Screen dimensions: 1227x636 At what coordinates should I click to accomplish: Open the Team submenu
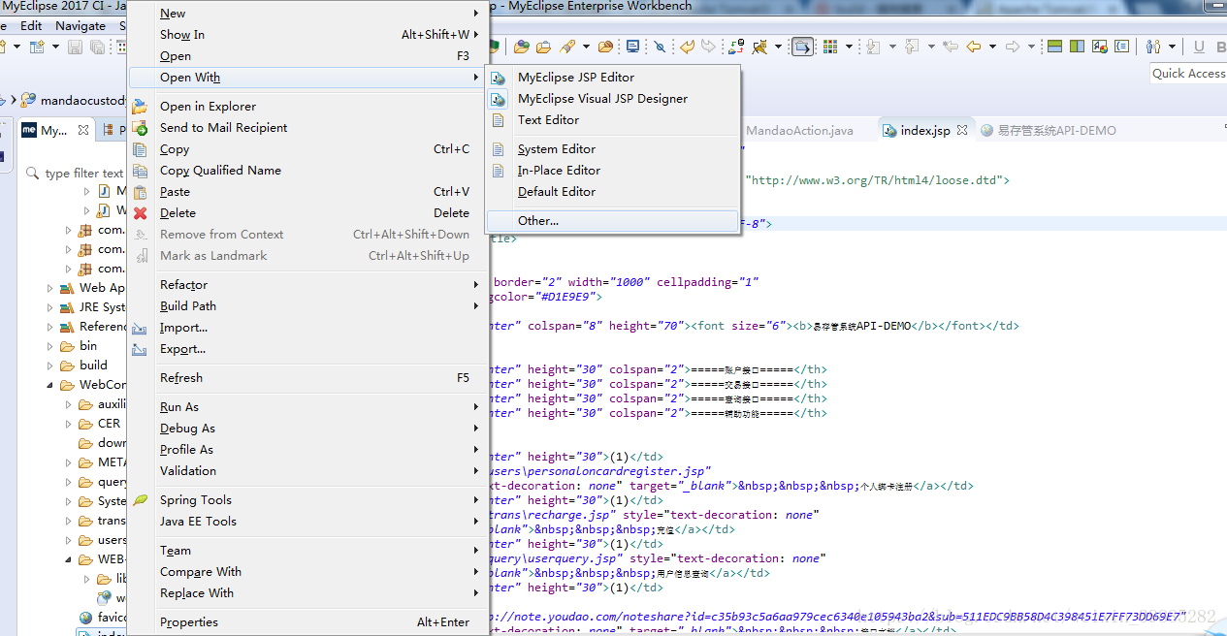tap(307, 551)
